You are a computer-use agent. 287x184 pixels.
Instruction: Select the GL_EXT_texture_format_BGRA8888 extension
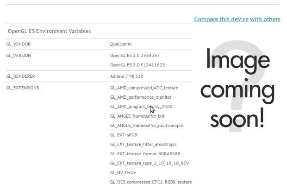pyautogui.click(x=145, y=154)
